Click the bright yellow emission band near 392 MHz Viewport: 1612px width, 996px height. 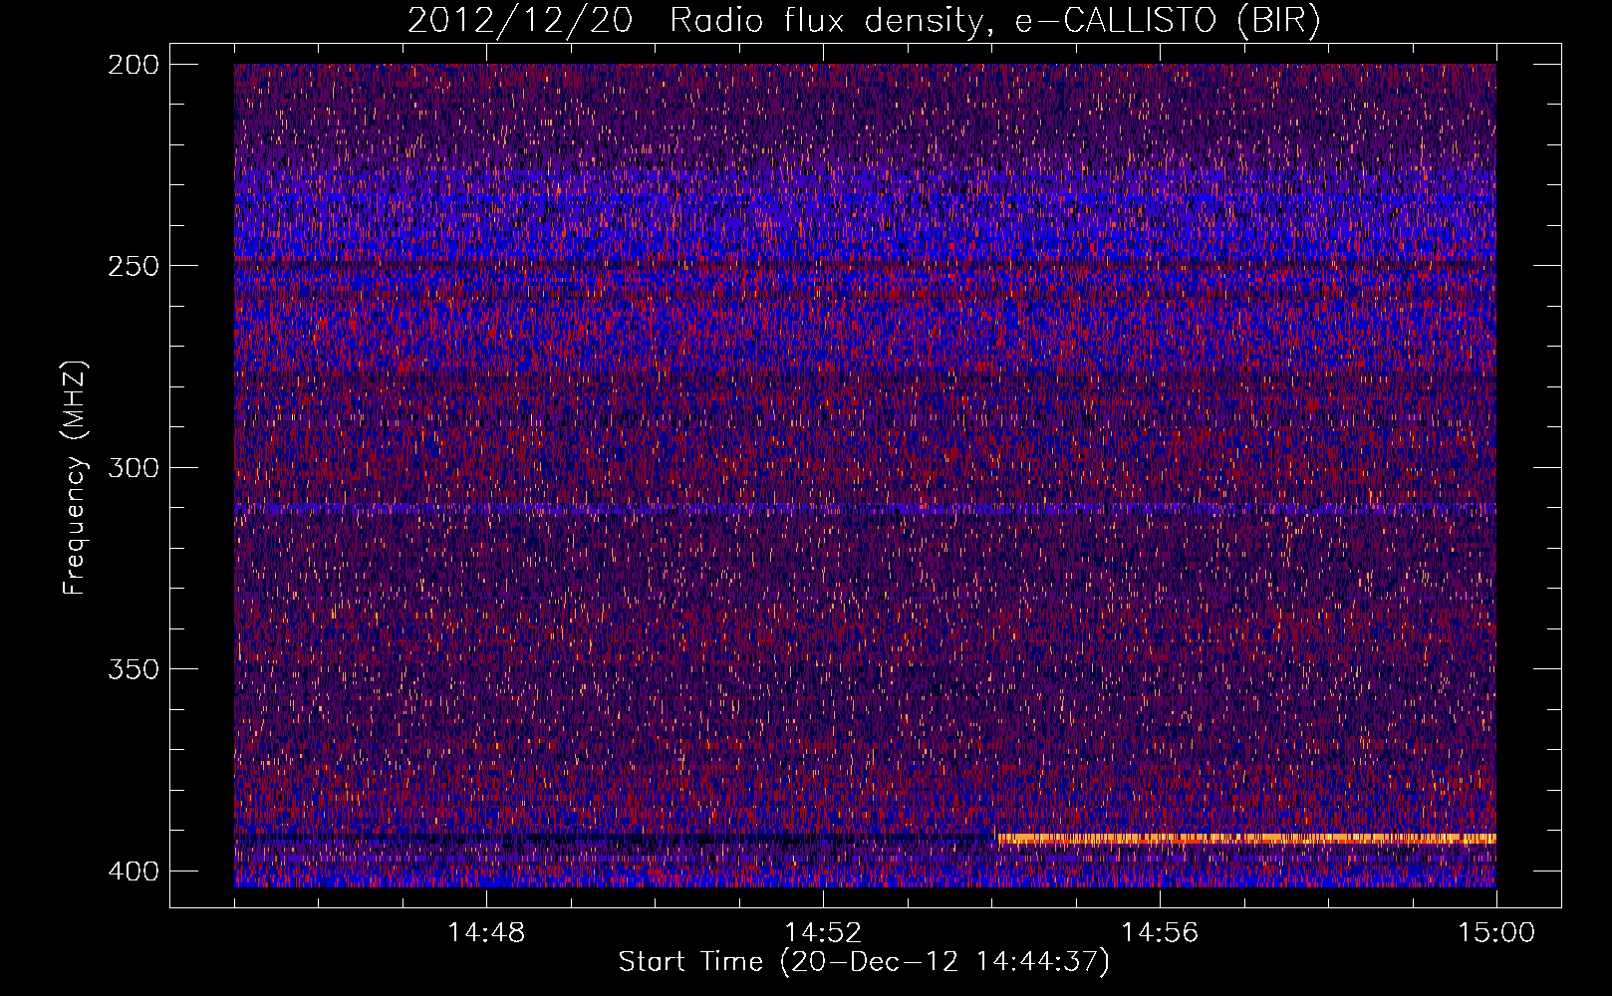point(1246,839)
